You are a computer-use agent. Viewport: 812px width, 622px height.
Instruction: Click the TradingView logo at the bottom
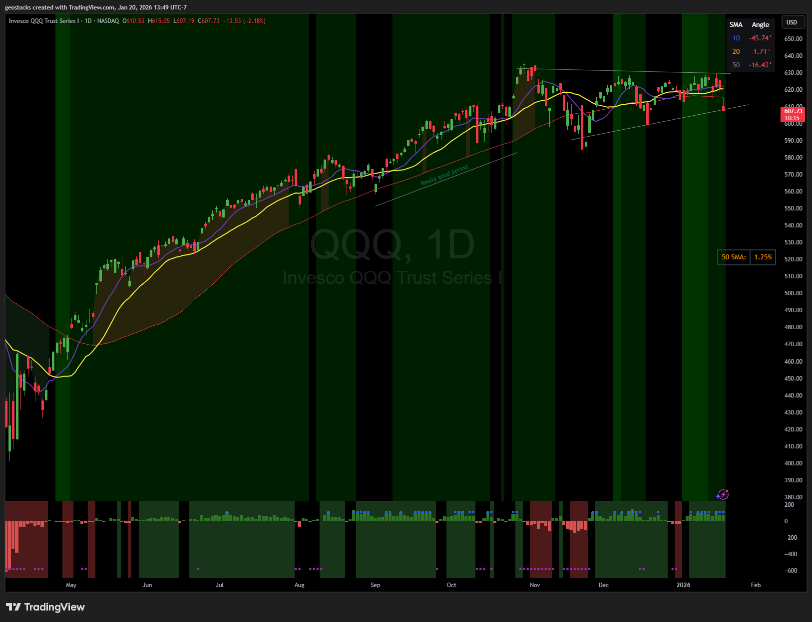pos(45,607)
